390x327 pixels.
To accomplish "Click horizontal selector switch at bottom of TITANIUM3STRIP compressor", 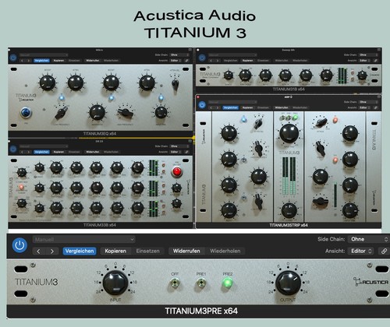I will tap(321, 201).
